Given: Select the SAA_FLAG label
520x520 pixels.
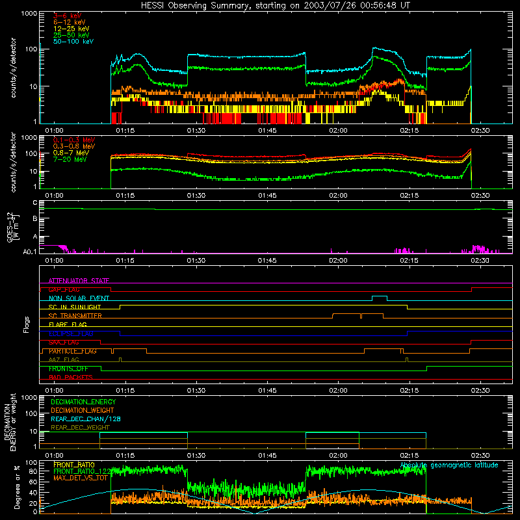Looking at the screenshot, I should coord(64,342).
